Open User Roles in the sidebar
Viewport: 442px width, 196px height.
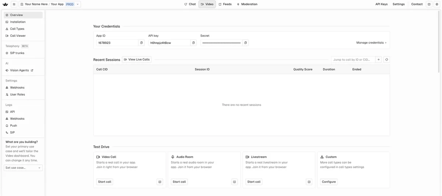coord(23,94)
